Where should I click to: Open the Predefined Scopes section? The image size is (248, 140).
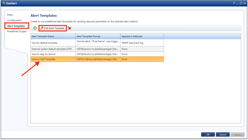17,31
